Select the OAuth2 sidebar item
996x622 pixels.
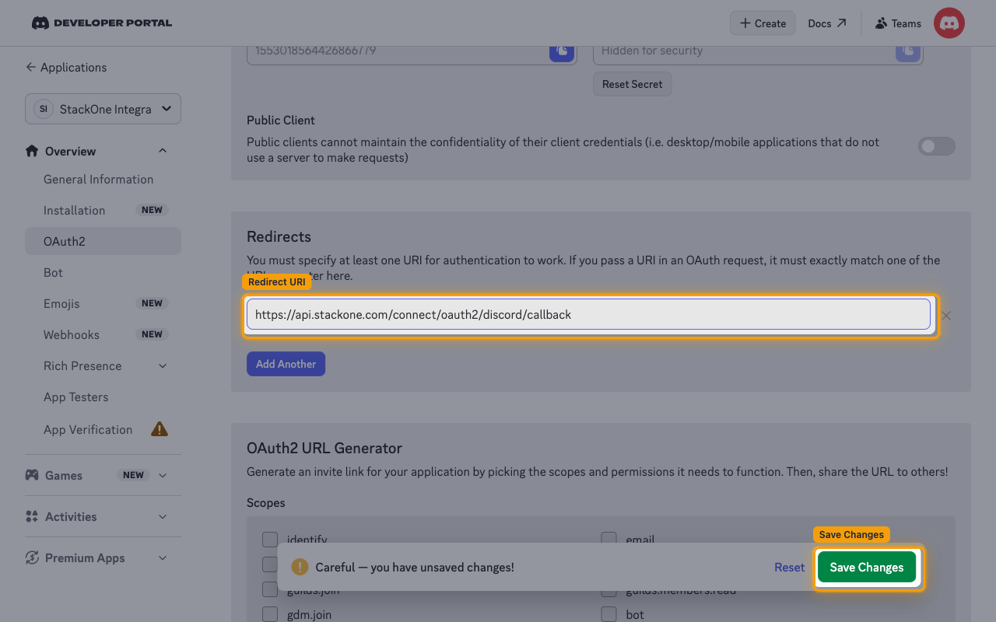[103, 241]
